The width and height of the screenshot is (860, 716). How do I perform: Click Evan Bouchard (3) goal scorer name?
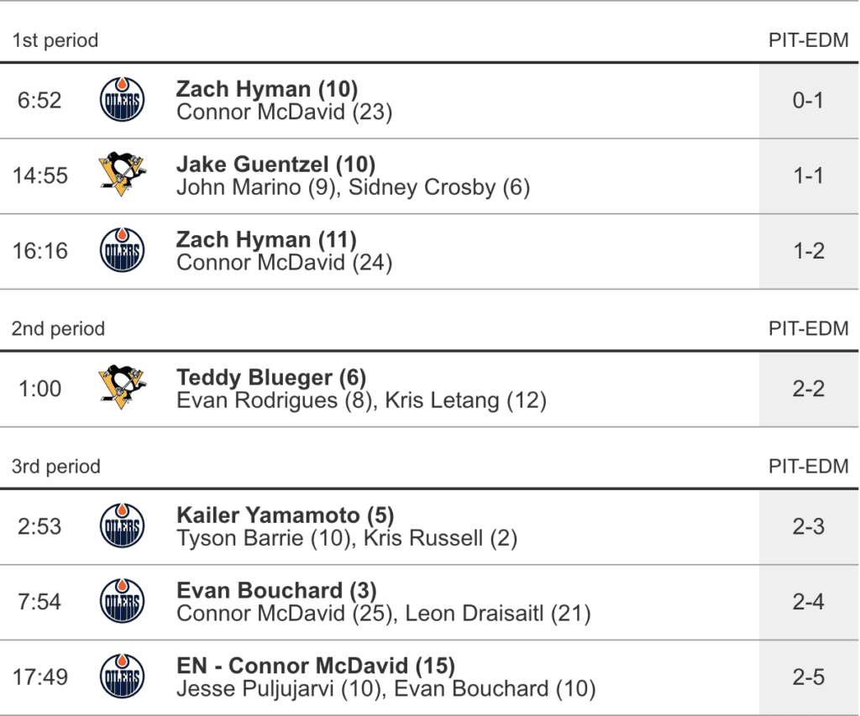[276, 591]
